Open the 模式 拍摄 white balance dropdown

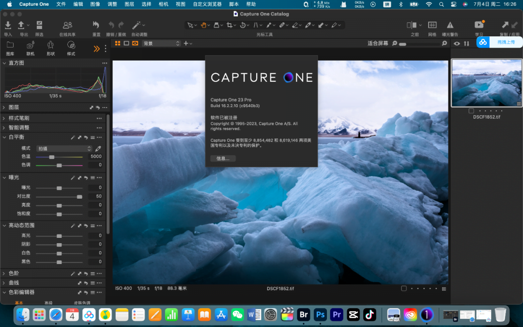click(x=64, y=149)
